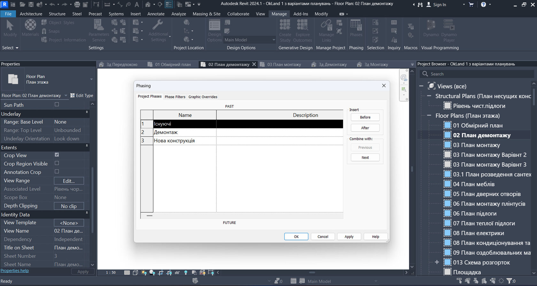Image resolution: width=537 pixels, height=286 pixels.
Task: Open 08 План електрики in Project Browser
Action: (x=479, y=233)
